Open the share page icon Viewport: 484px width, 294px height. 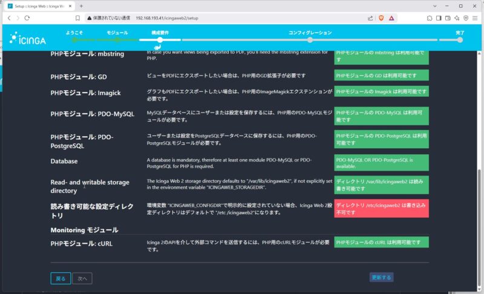click(x=370, y=18)
